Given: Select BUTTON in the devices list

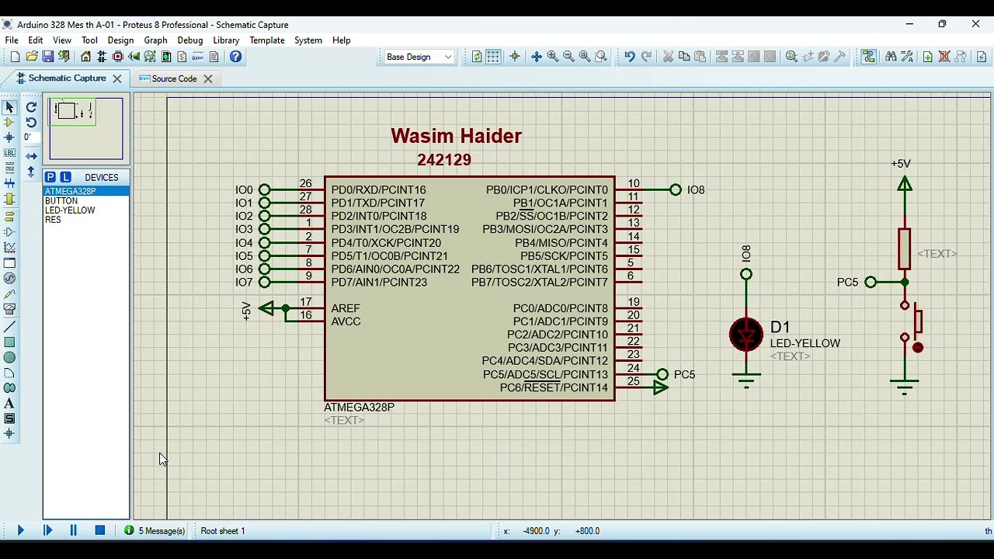Looking at the screenshot, I should tap(86, 201).
